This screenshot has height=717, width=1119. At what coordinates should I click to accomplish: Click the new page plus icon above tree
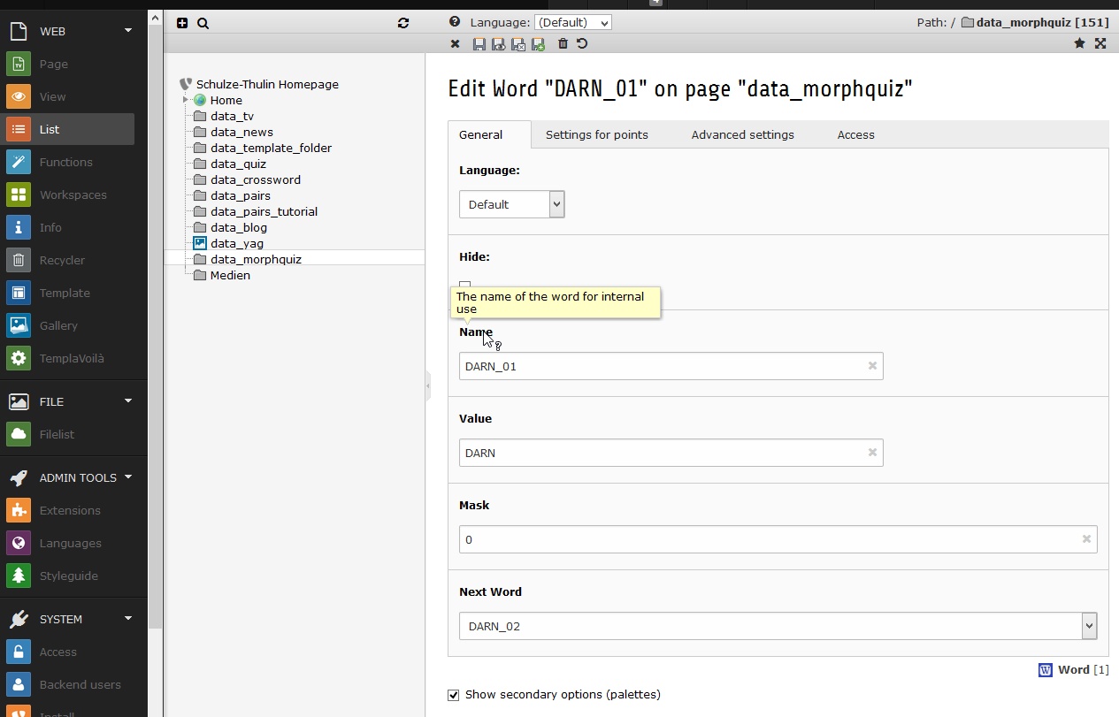tap(182, 23)
